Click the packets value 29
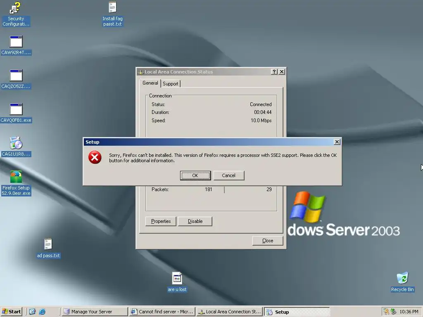423x317 pixels. click(x=269, y=189)
